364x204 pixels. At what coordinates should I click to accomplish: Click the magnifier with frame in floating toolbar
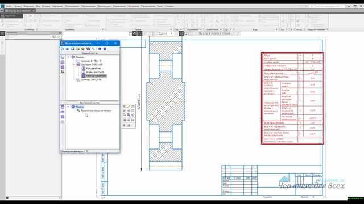[124, 115]
